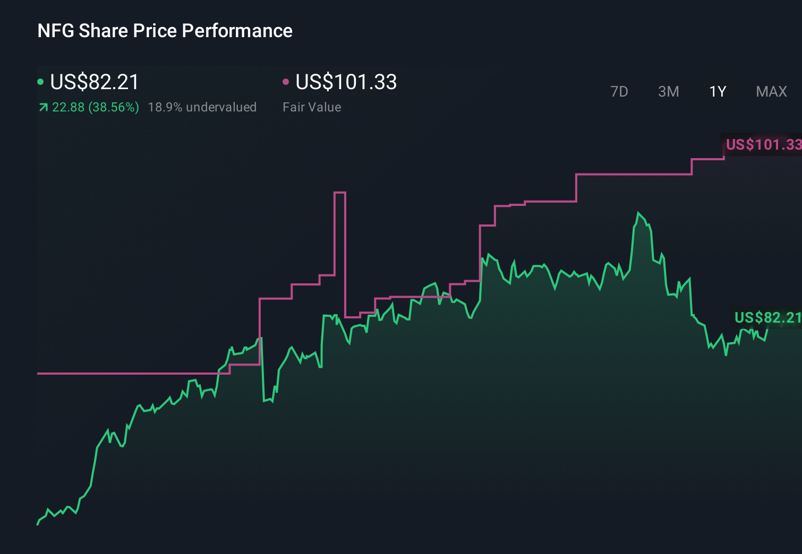
Task: Click the pink Fair Value legend dot
Action: (286, 82)
